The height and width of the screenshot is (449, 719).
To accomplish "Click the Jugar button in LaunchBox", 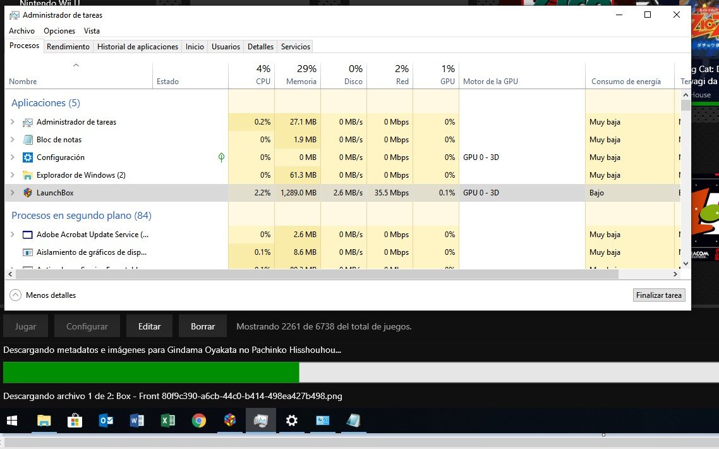I will tap(26, 326).
